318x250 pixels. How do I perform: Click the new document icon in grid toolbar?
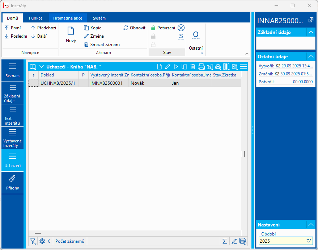click(160, 67)
